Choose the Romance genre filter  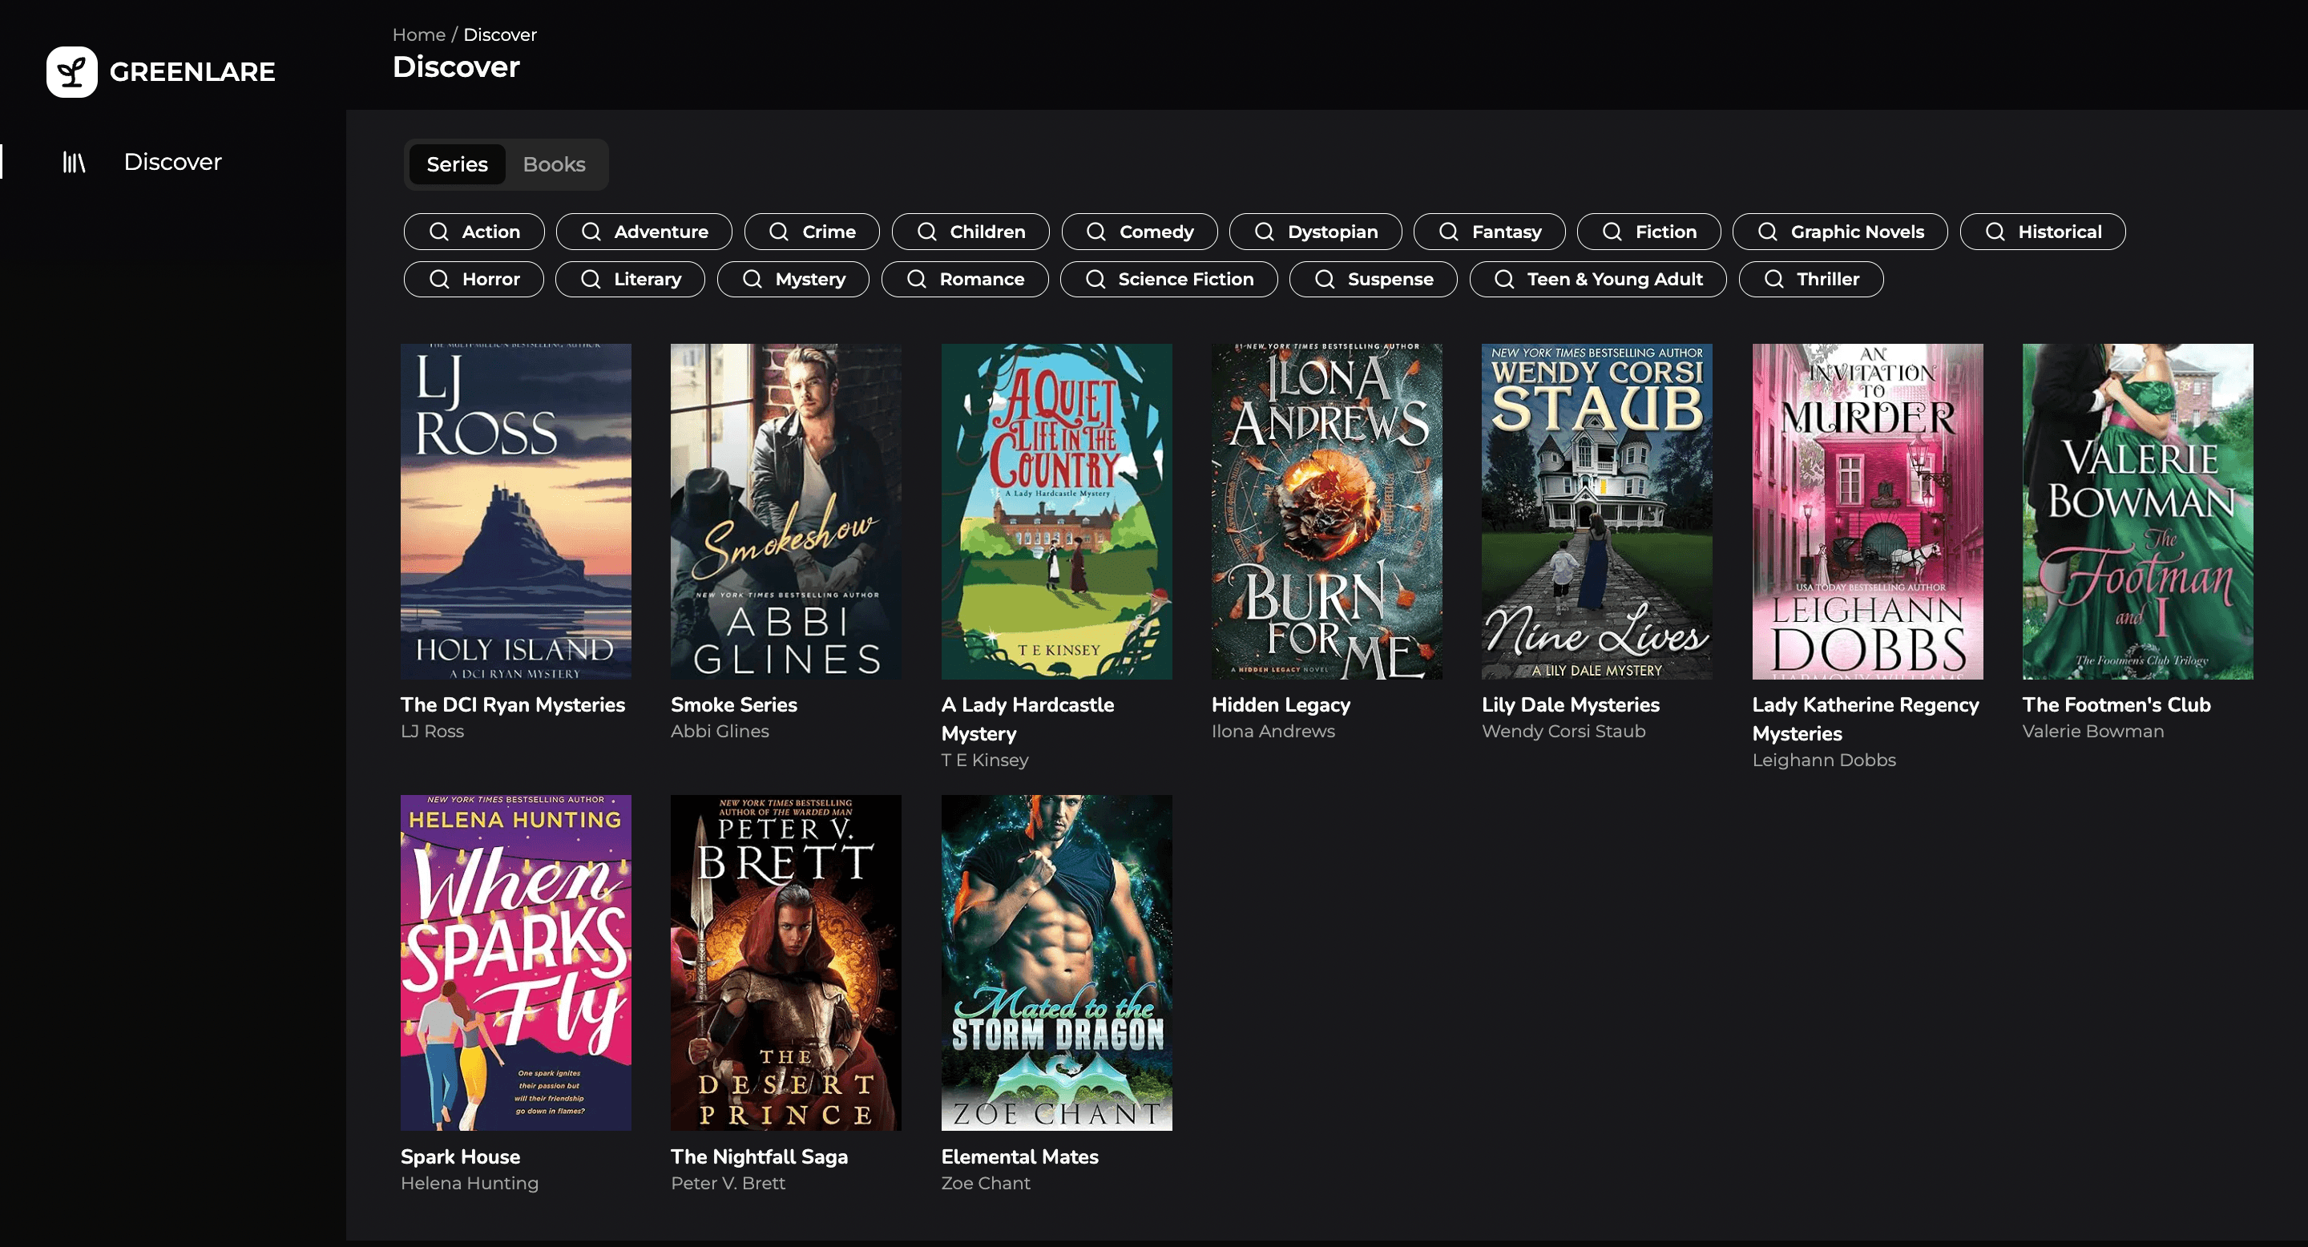coord(965,280)
